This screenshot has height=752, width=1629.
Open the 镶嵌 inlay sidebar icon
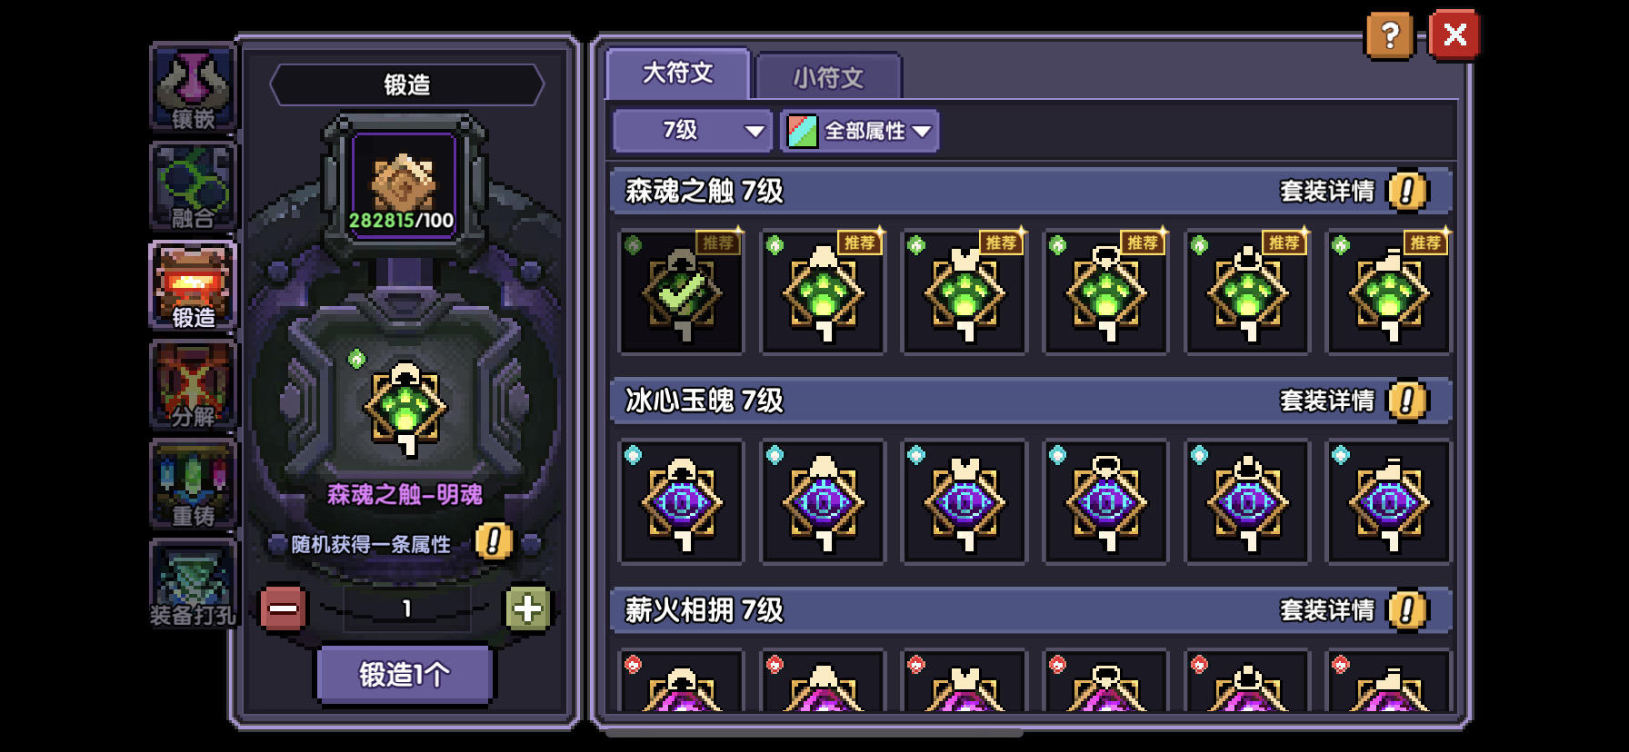(x=193, y=89)
